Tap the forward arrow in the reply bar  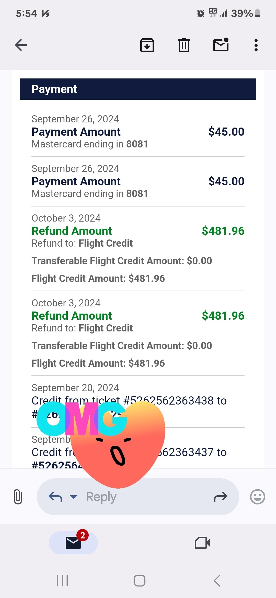click(221, 497)
